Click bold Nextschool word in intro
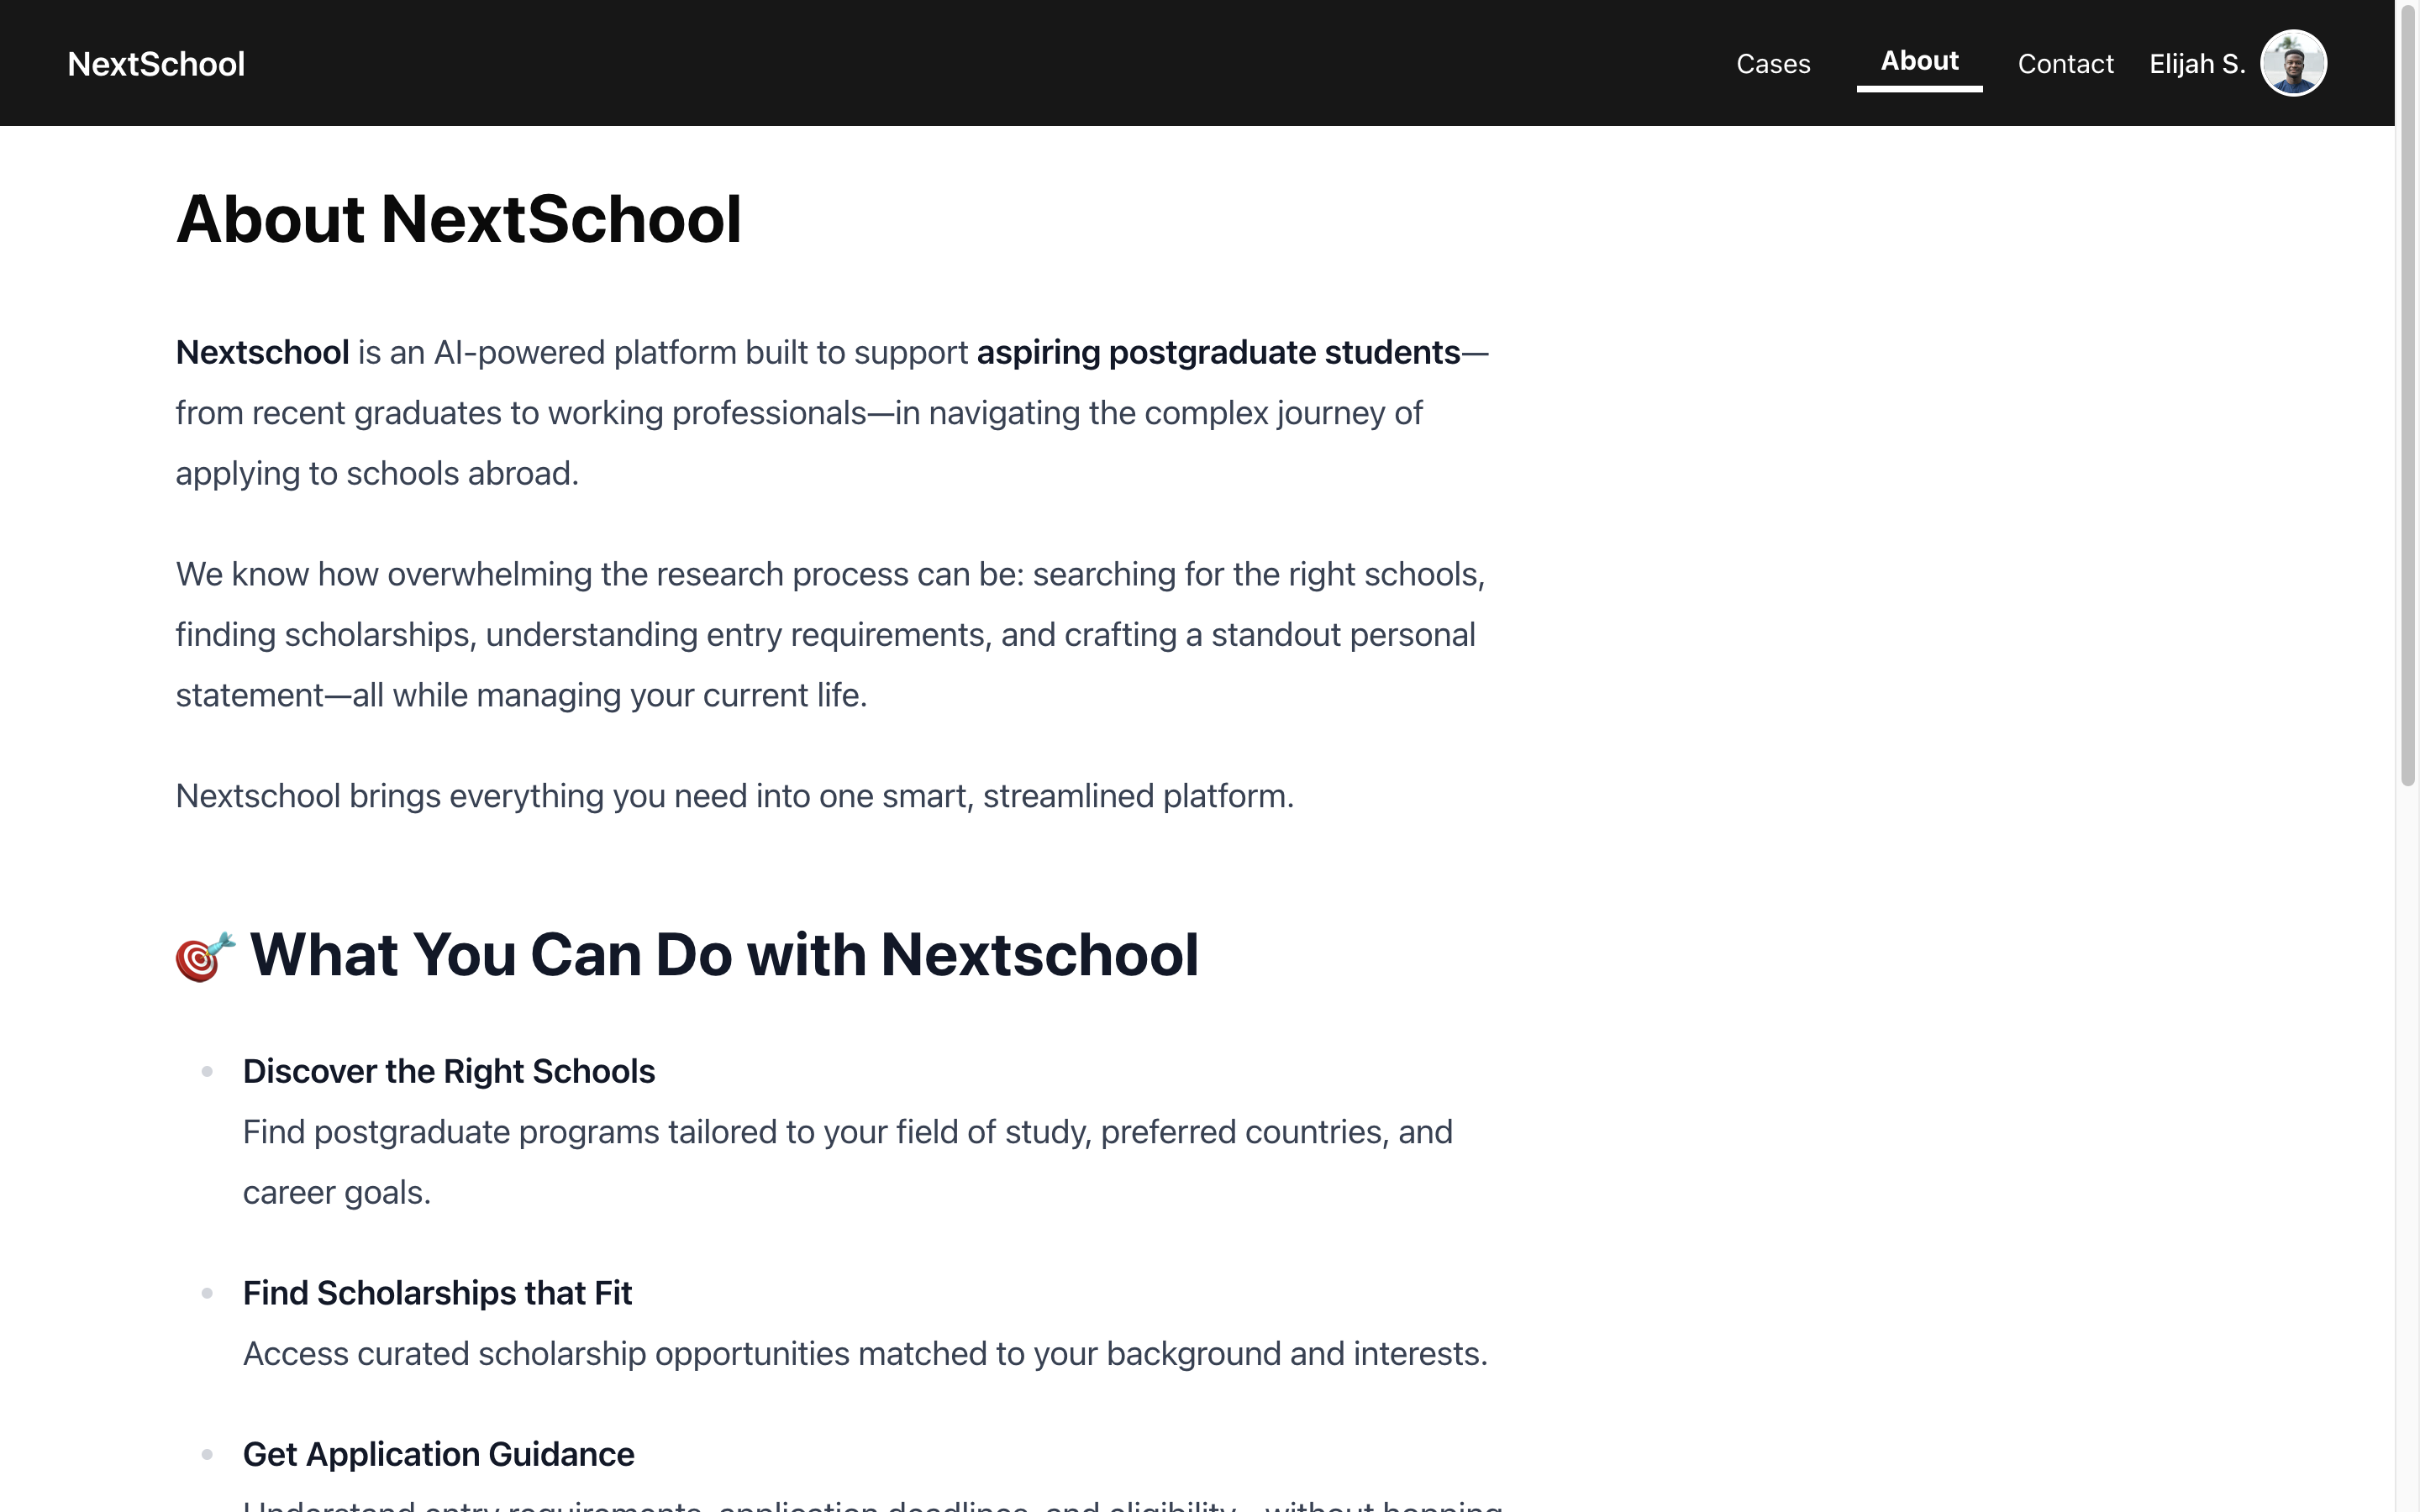This screenshot has width=2420, height=1512. pyautogui.click(x=262, y=353)
